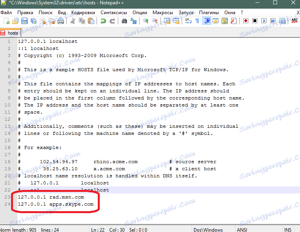The height and width of the screenshot is (232, 300).
Task: Open the Файл menu
Action: (x=6, y=13)
